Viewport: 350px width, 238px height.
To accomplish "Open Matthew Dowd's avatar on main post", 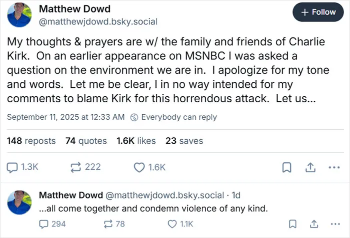I will point(19,15).
